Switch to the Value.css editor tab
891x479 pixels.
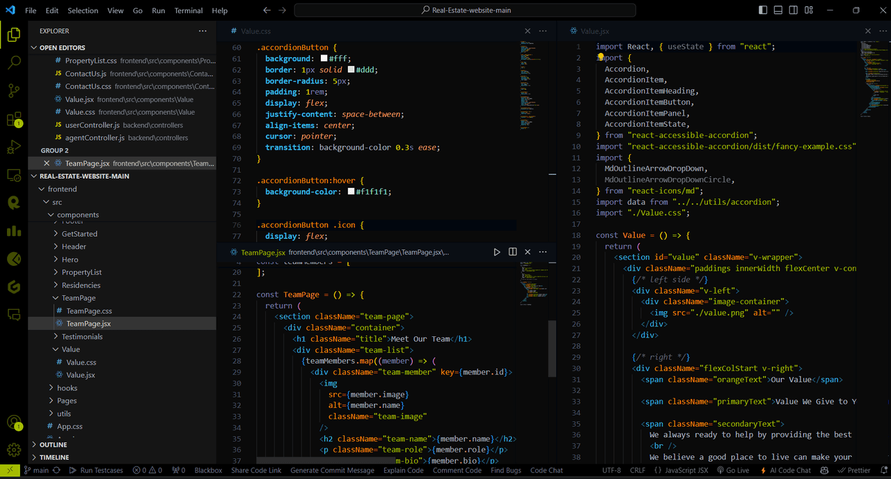point(255,31)
